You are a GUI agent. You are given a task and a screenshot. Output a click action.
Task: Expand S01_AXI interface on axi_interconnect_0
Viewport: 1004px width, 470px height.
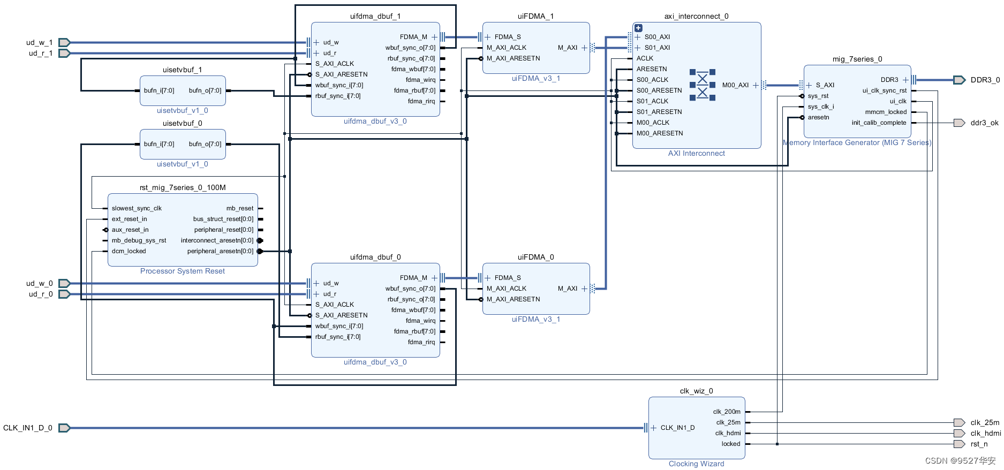point(638,48)
